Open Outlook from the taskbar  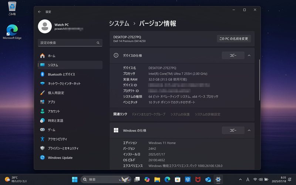coord(208,179)
